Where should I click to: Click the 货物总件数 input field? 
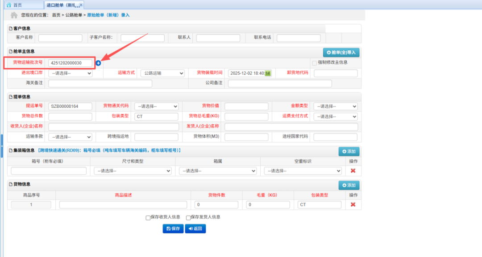click(71, 117)
